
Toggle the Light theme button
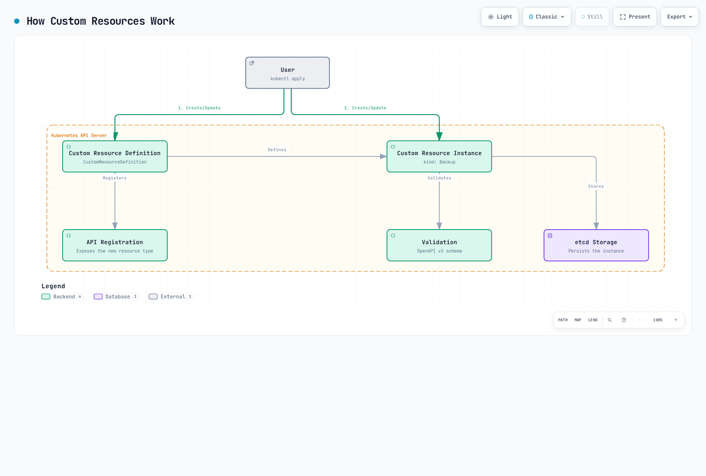click(x=500, y=17)
